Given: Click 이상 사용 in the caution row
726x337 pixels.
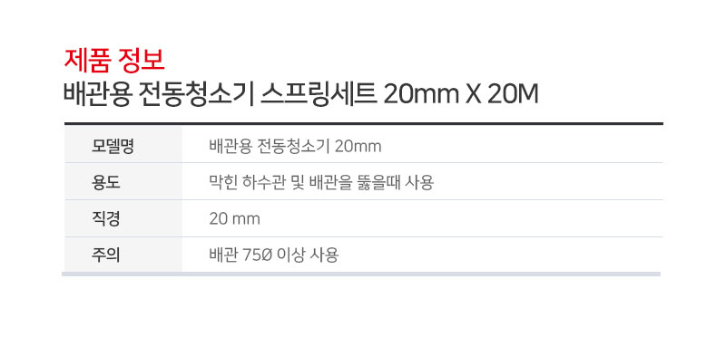Looking at the screenshot, I should point(308,255).
